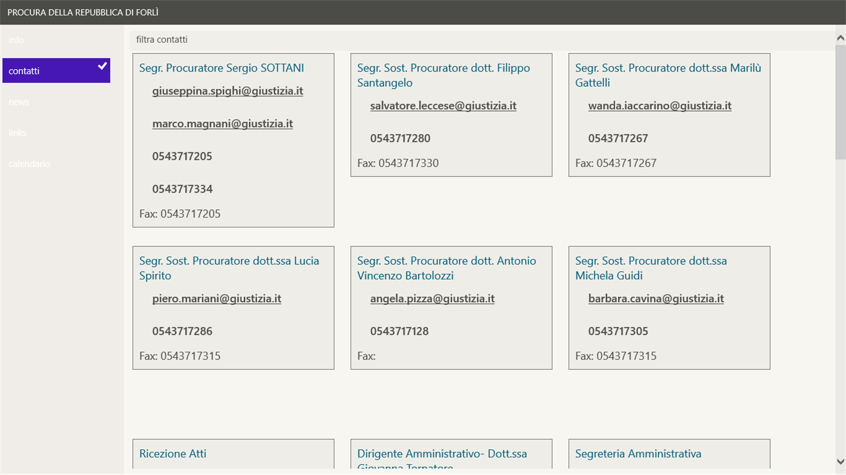
Task: Click phone number 0543717286
Action: click(182, 331)
